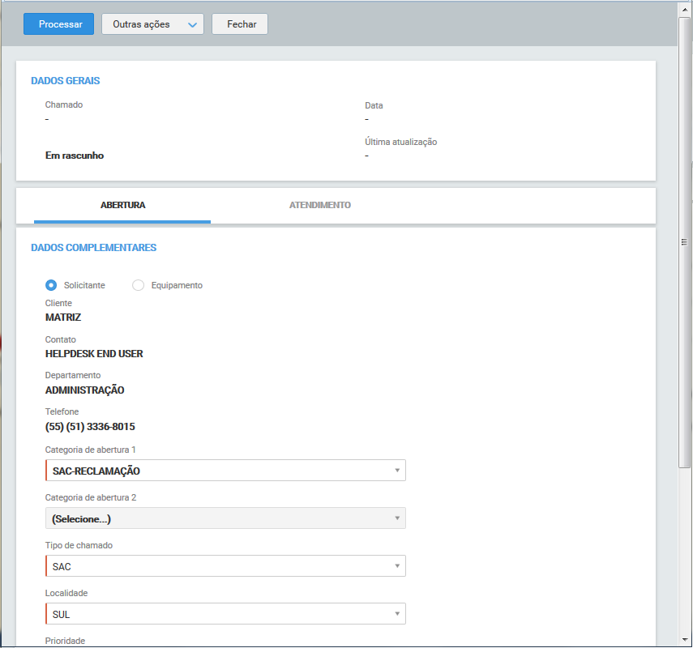Screen dimensions: 693x648
Task: Switch to the Atendimento tab
Action: pos(319,206)
